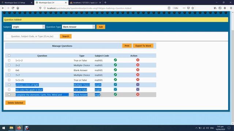Click the Blank Answer type for 6x6
Viewport: 234px width, 131px height.
[80, 70]
